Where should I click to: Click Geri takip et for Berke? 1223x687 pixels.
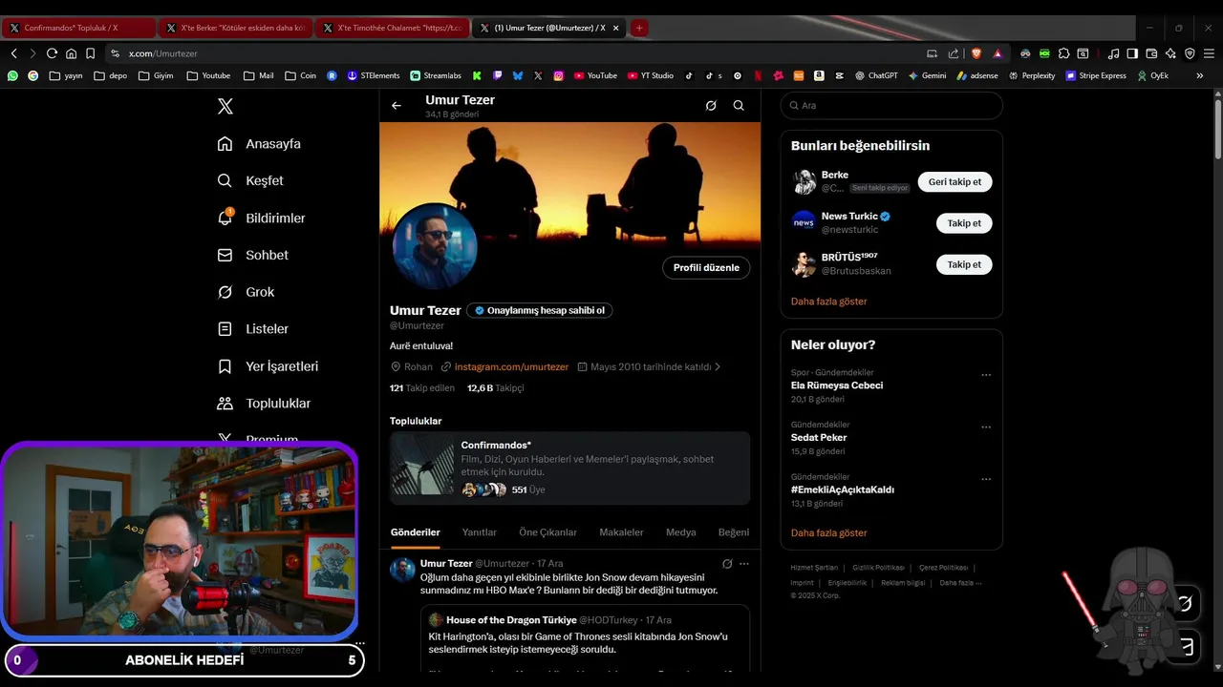(x=955, y=181)
